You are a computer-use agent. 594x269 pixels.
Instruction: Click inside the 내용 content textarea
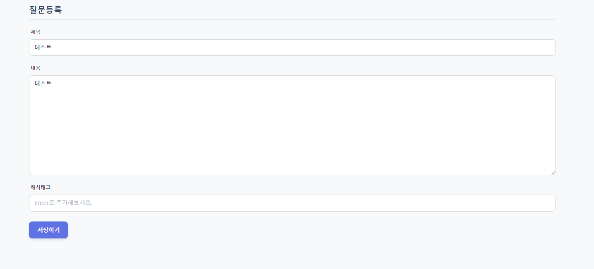[x=292, y=125]
